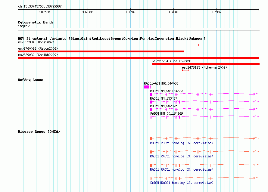The width and height of the screenshot is (268, 192).
Task: Click the 38790k ruler tick label
Action: click(x=216, y=12)
